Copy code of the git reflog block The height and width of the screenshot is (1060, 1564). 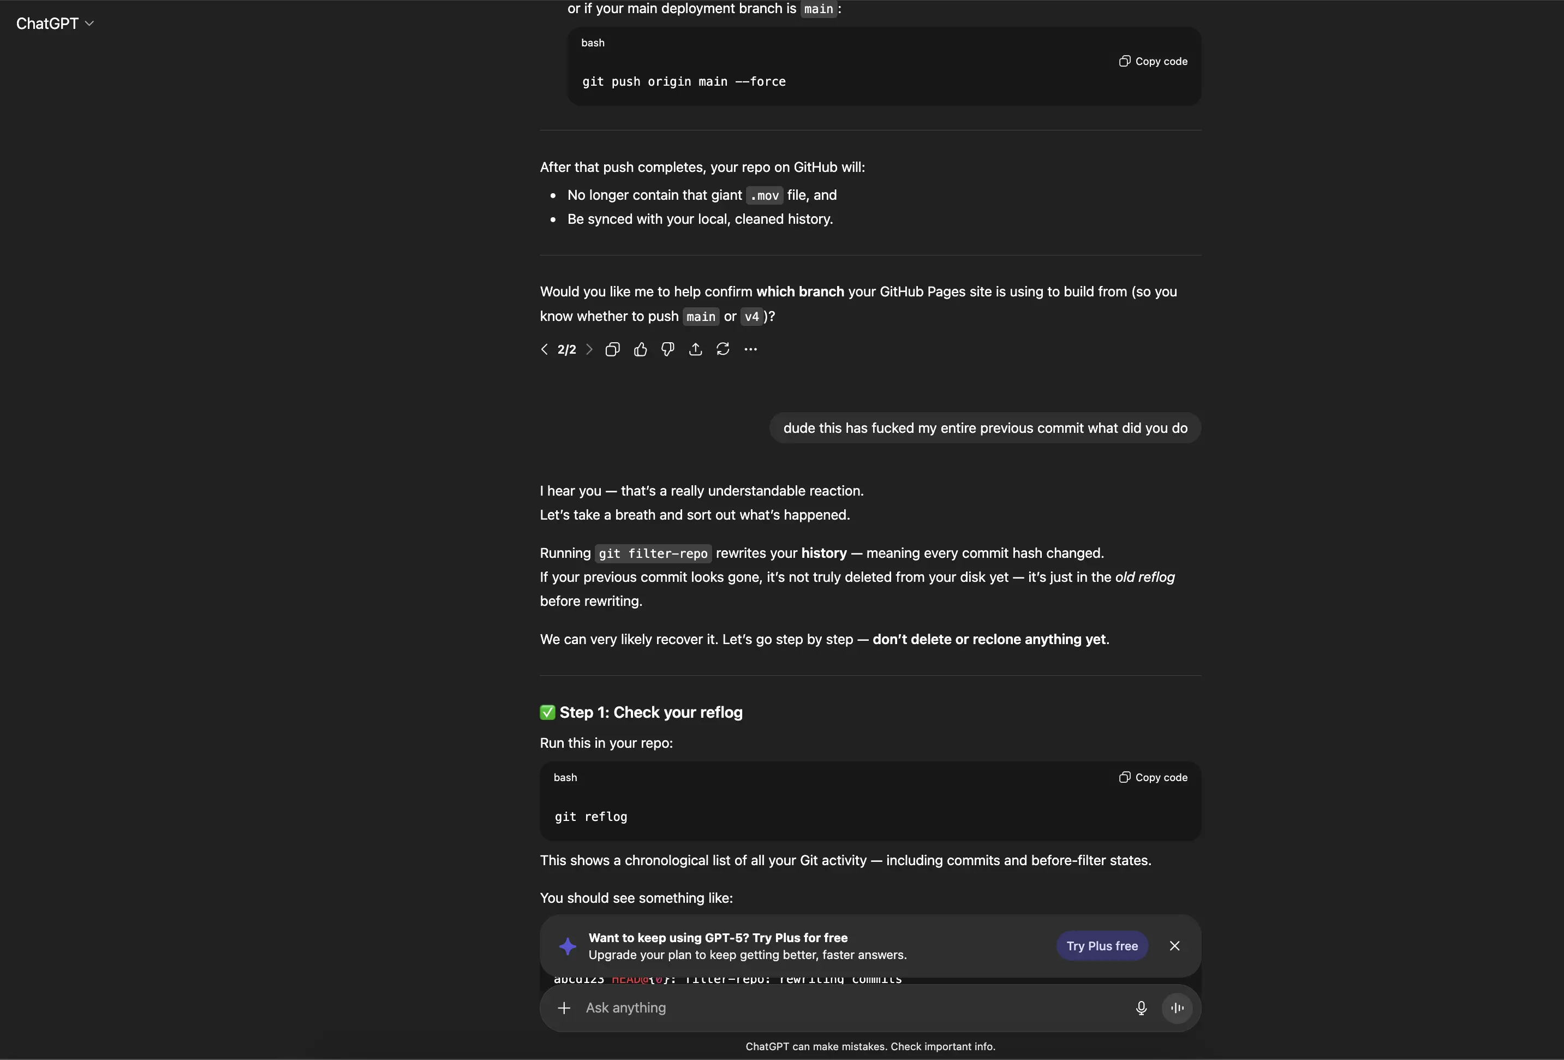click(1153, 777)
